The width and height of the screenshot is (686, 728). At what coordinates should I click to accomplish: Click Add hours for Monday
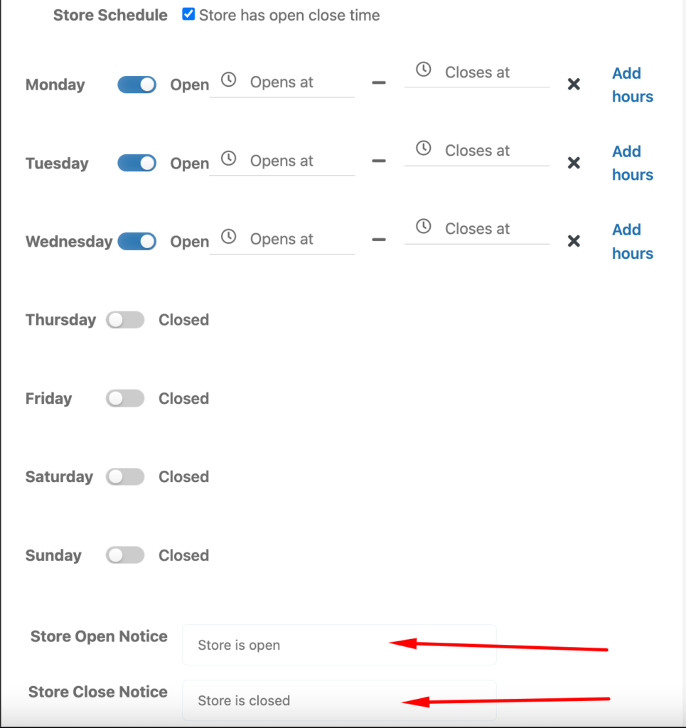[631, 85]
